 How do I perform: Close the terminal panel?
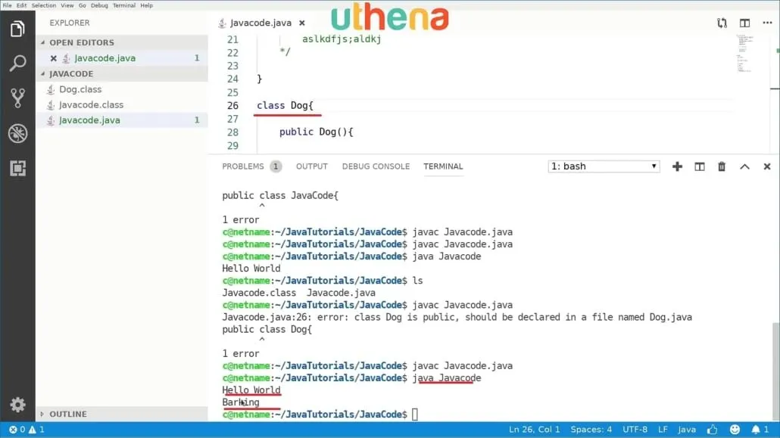pyautogui.click(x=766, y=166)
